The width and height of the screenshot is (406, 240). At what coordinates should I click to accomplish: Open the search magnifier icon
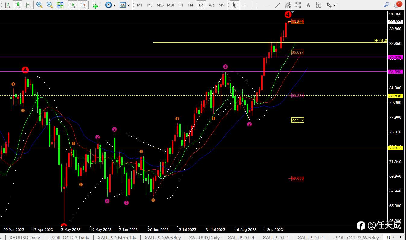point(387,5)
